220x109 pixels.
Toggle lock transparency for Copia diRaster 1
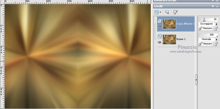click(216, 29)
